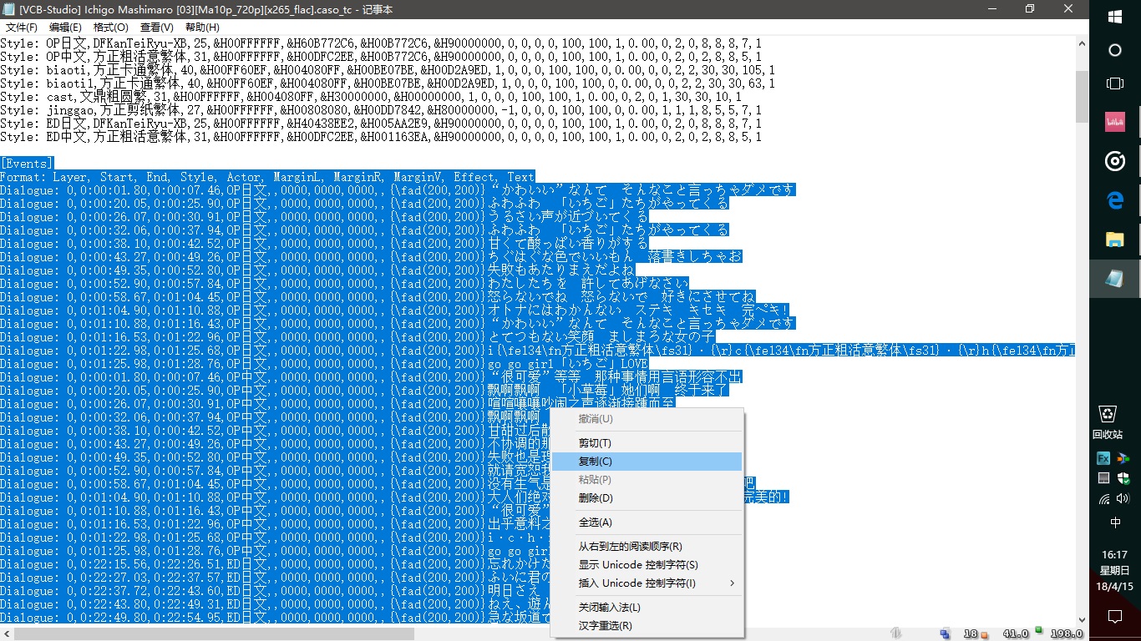Switch the 中 input method indicator
The image size is (1141, 641).
click(x=1115, y=522)
